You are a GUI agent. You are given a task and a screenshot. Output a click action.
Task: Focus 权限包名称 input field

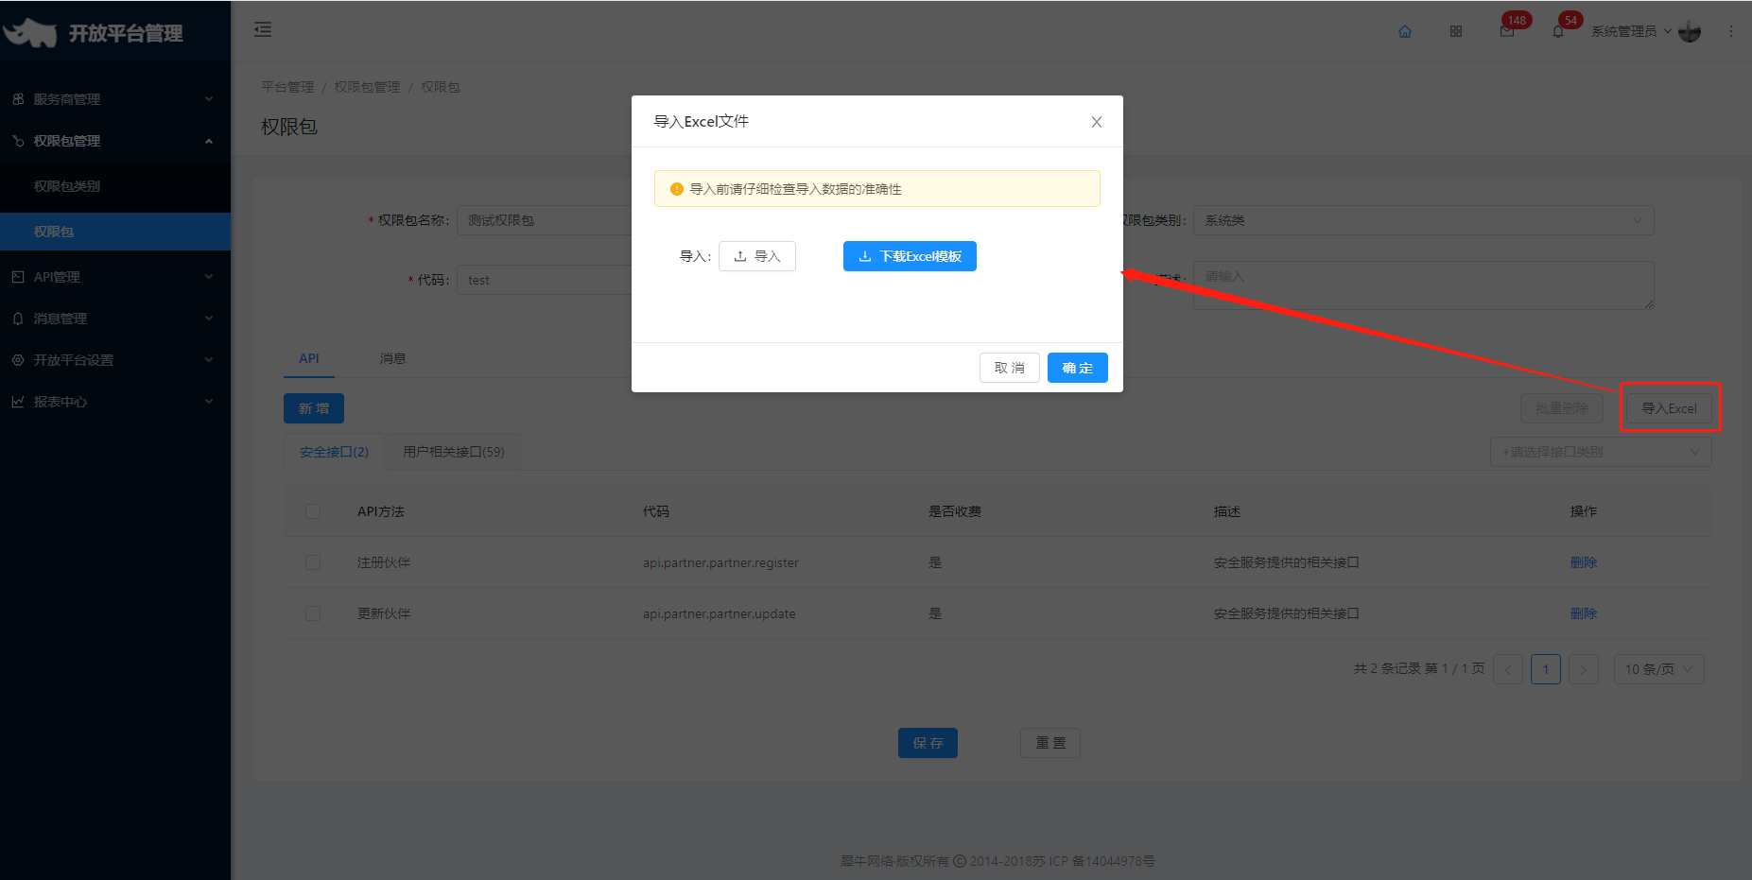pyautogui.click(x=544, y=220)
